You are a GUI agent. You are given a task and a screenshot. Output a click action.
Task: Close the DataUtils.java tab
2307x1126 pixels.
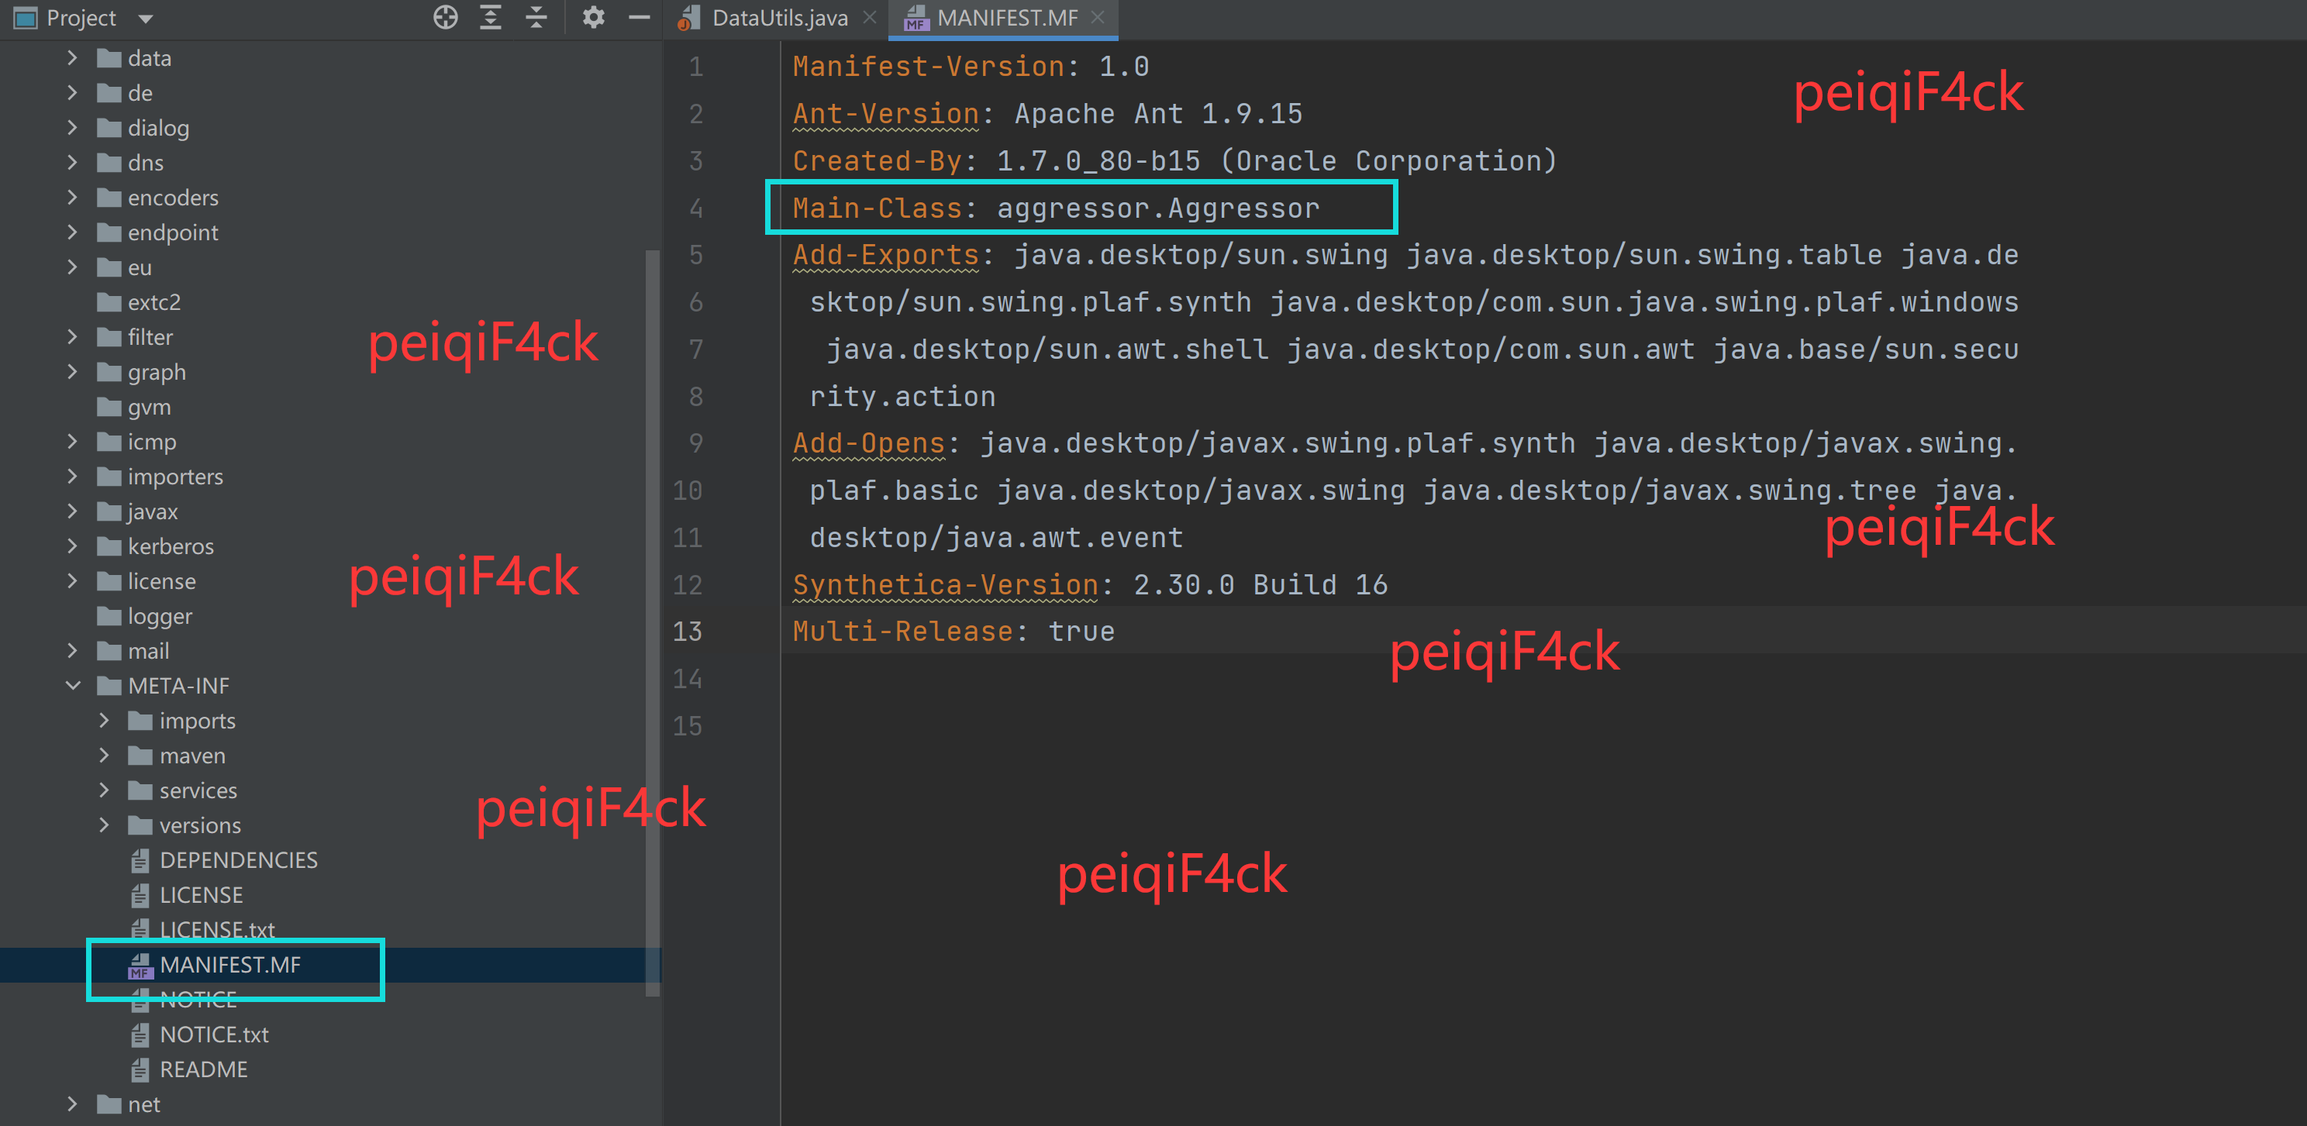[869, 17]
